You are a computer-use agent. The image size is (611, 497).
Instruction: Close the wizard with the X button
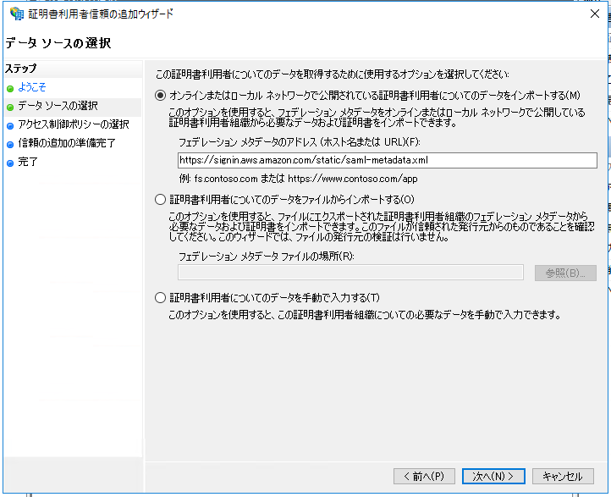[594, 14]
